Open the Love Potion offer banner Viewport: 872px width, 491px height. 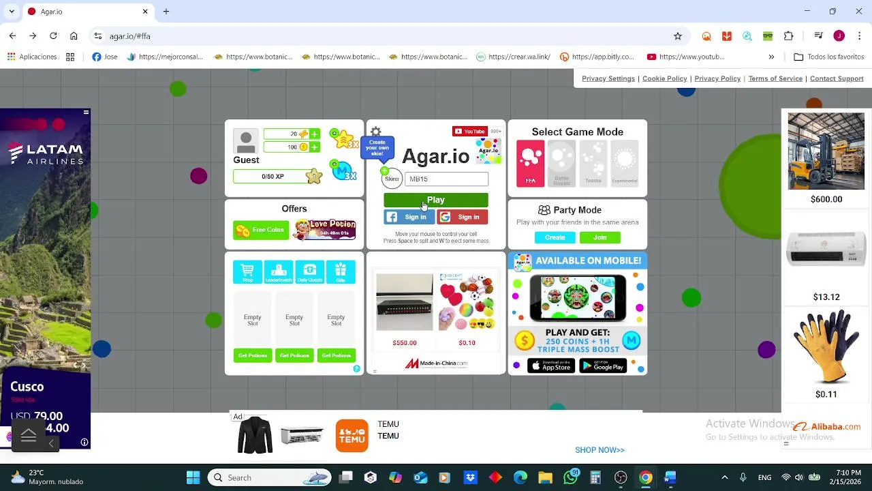coord(325,229)
